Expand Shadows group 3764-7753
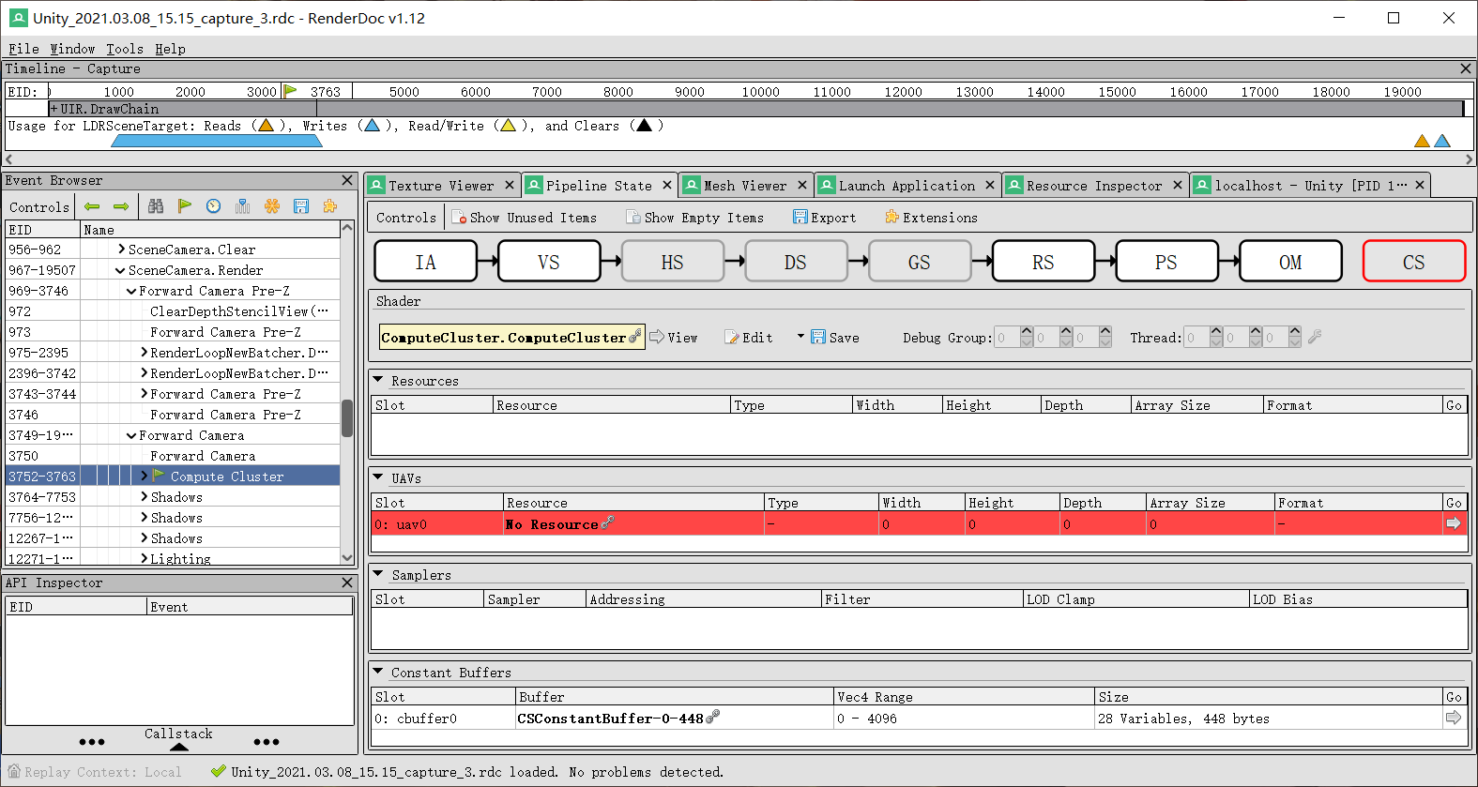1478x787 pixels. (x=144, y=497)
